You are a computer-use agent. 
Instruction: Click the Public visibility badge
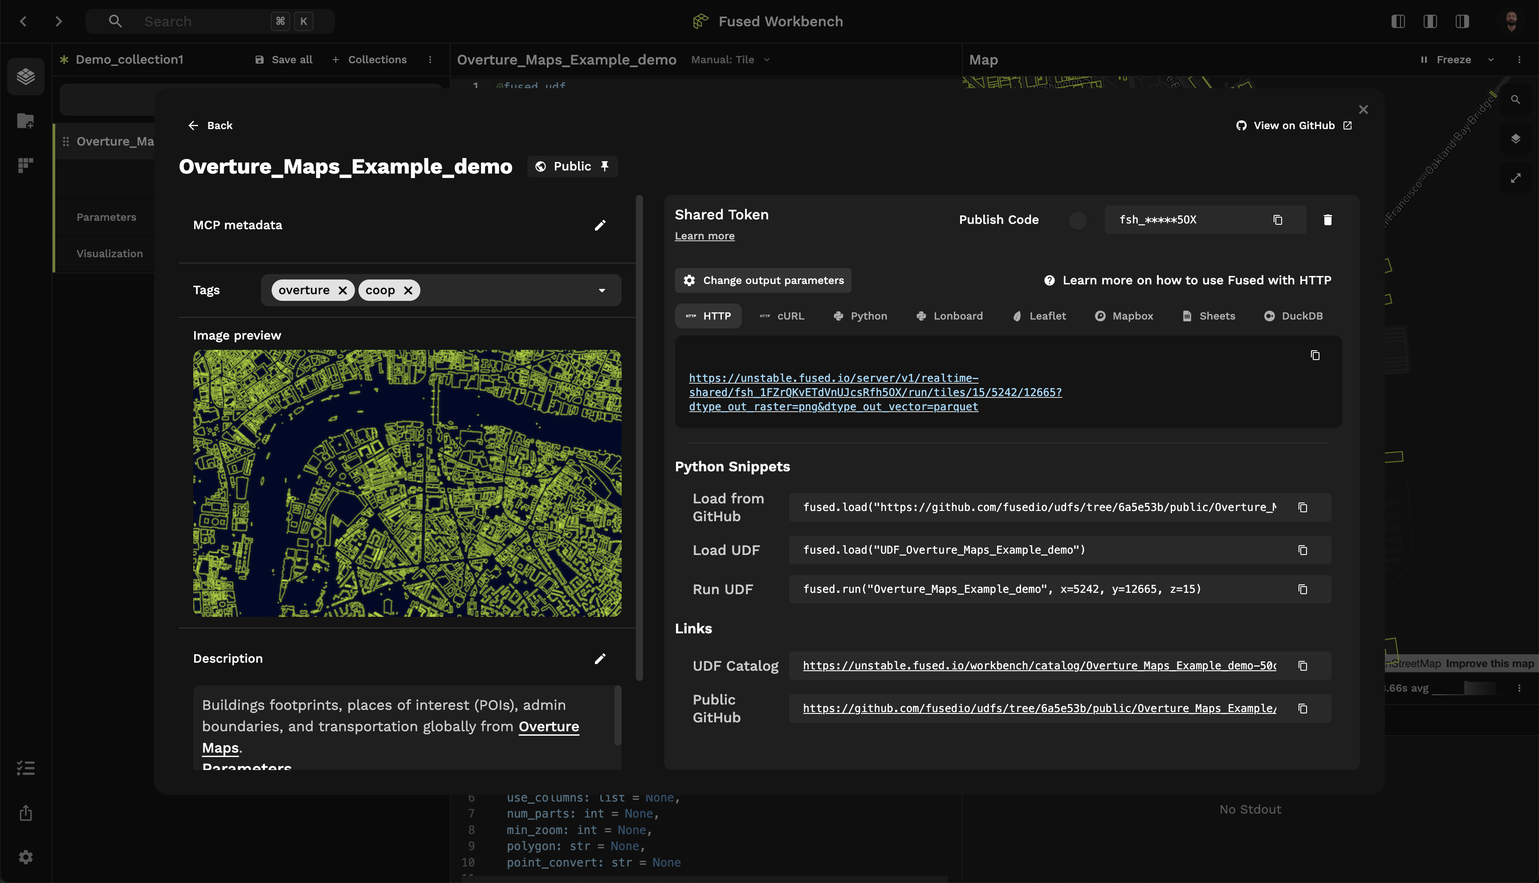click(572, 166)
